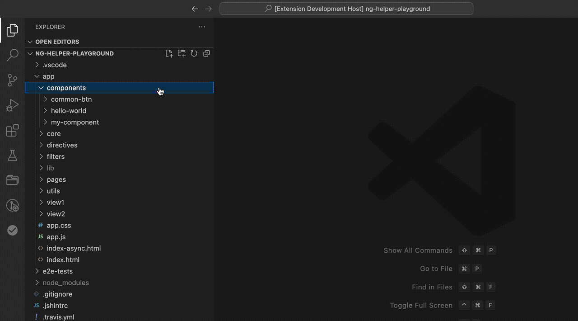The height and width of the screenshot is (321, 578).
Task: Expand the core folder
Action: 119,134
